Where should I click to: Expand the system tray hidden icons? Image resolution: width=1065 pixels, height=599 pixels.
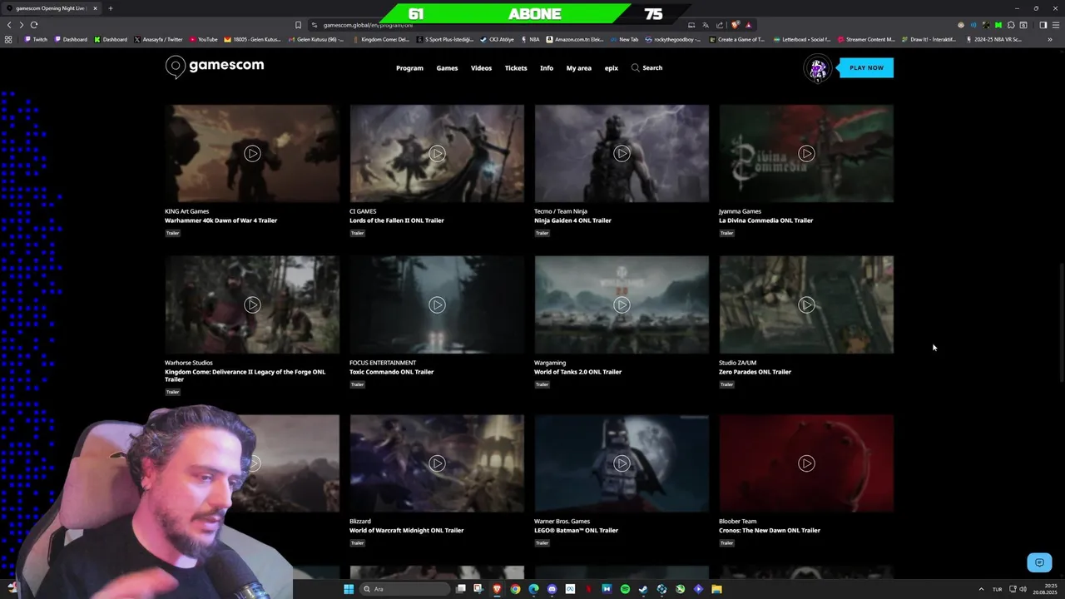click(x=981, y=589)
